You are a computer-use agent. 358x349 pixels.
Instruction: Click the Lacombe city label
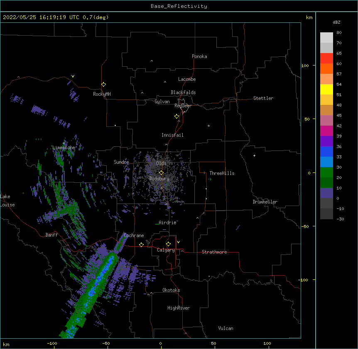click(187, 79)
